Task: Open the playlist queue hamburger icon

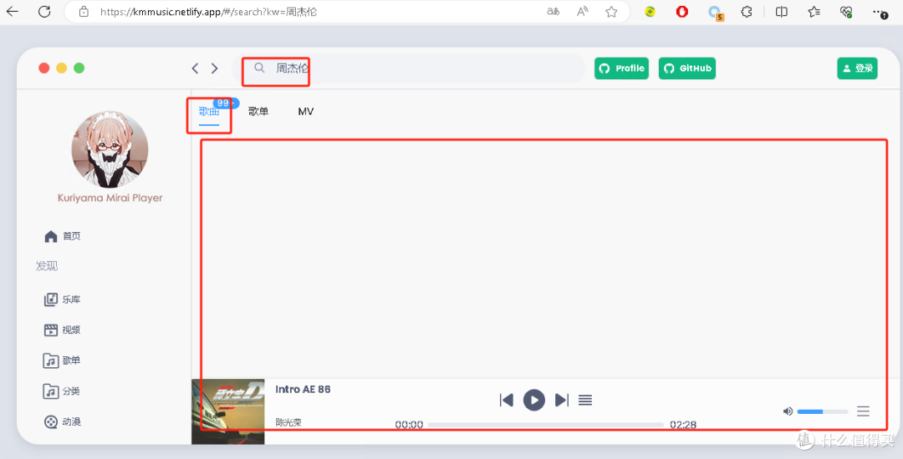Action: pos(863,411)
